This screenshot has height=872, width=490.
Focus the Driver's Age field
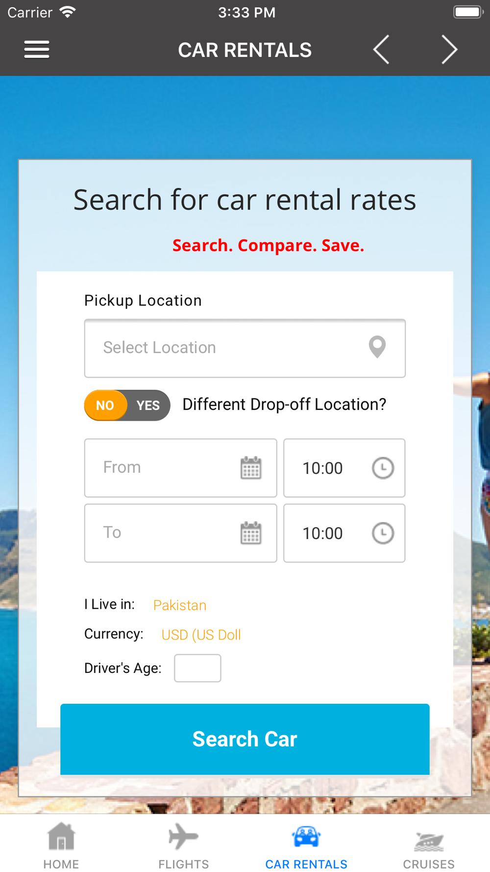pos(197,668)
